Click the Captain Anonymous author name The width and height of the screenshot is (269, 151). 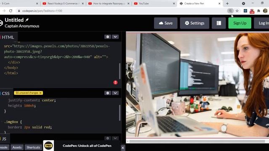click(22, 26)
